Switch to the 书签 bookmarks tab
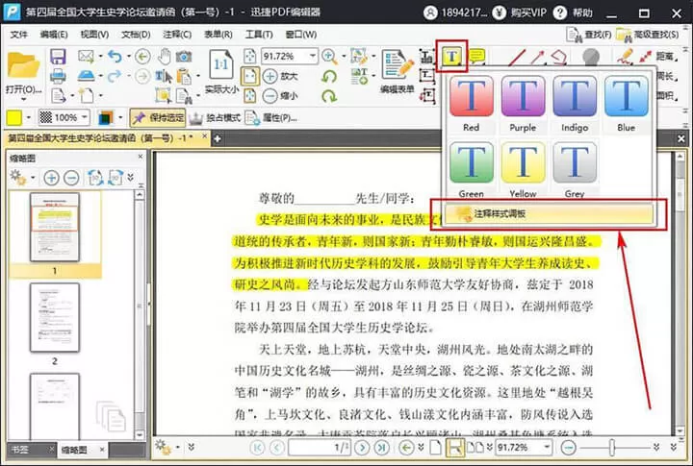Viewport: 693px width, 466px height. coord(20,450)
